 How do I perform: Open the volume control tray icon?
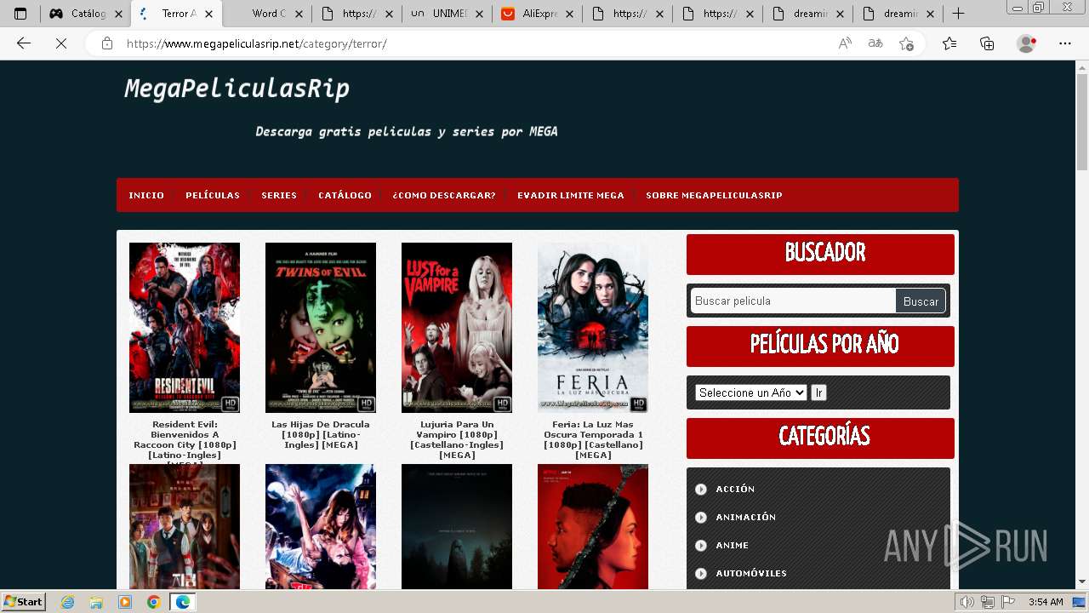pos(966,602)
